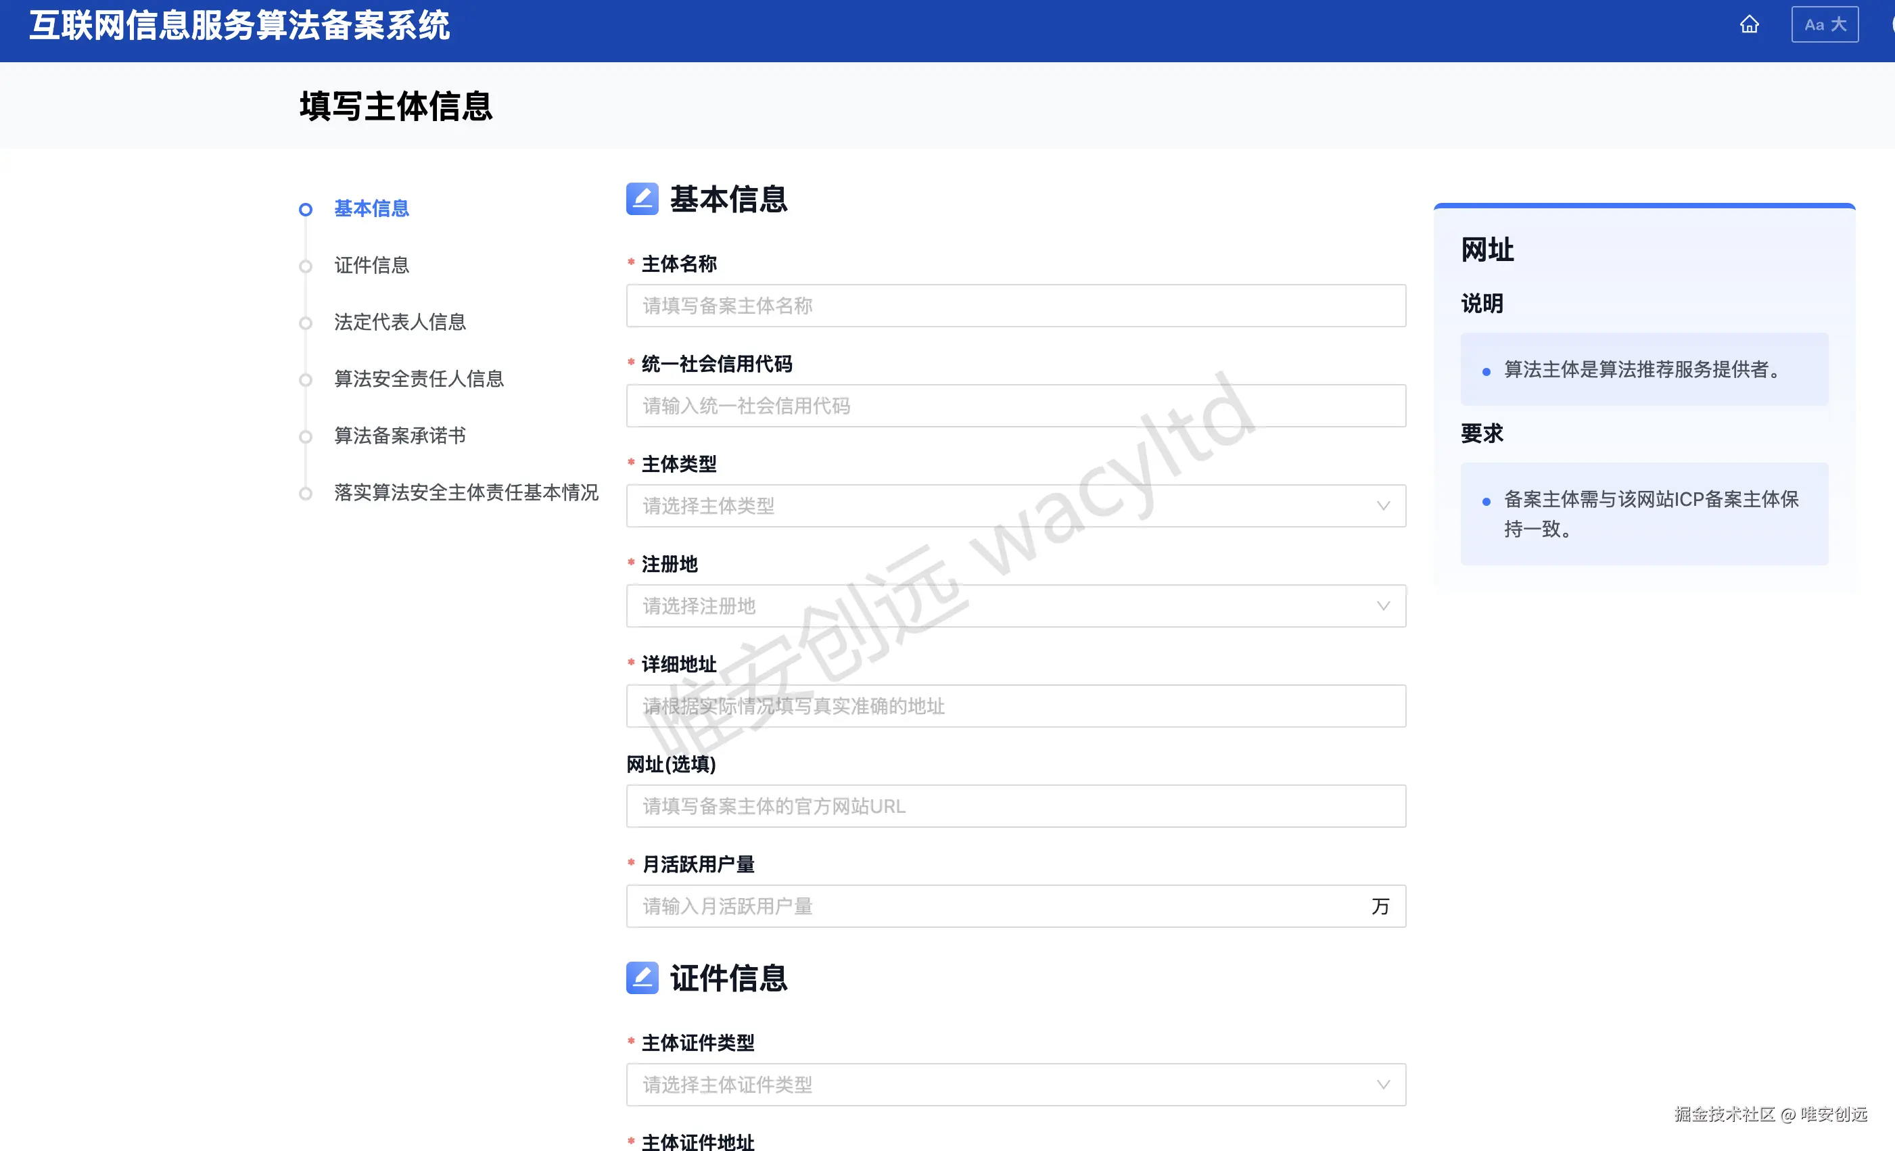Open the 主体类型 dropdown
The height and width of the screenshot is (1151, 1895).
point(1015,506)
